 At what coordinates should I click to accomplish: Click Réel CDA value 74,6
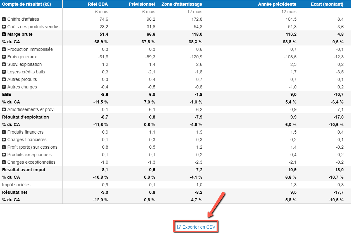click(x=104, y=19)
